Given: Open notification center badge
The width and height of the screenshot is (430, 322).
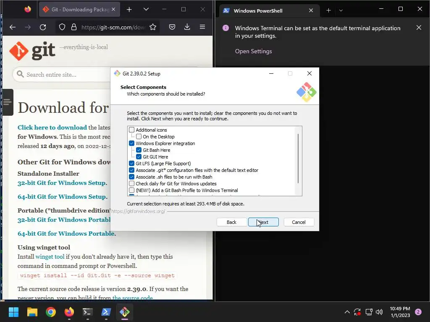Looking at the screenshot, I should click(x=418, y=312).
